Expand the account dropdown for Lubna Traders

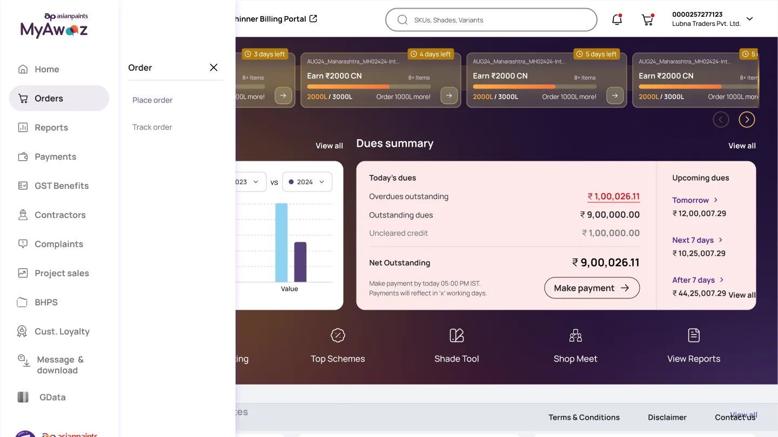click(749, 19)
